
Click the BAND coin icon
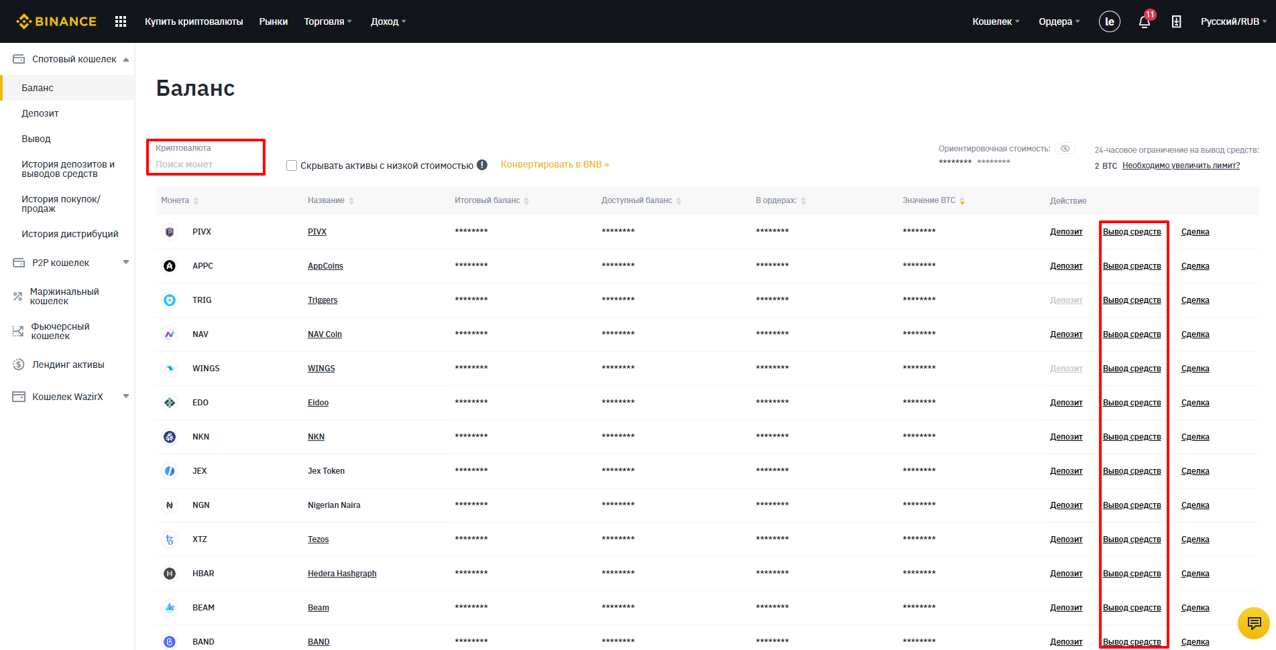[x=170, y=642]
